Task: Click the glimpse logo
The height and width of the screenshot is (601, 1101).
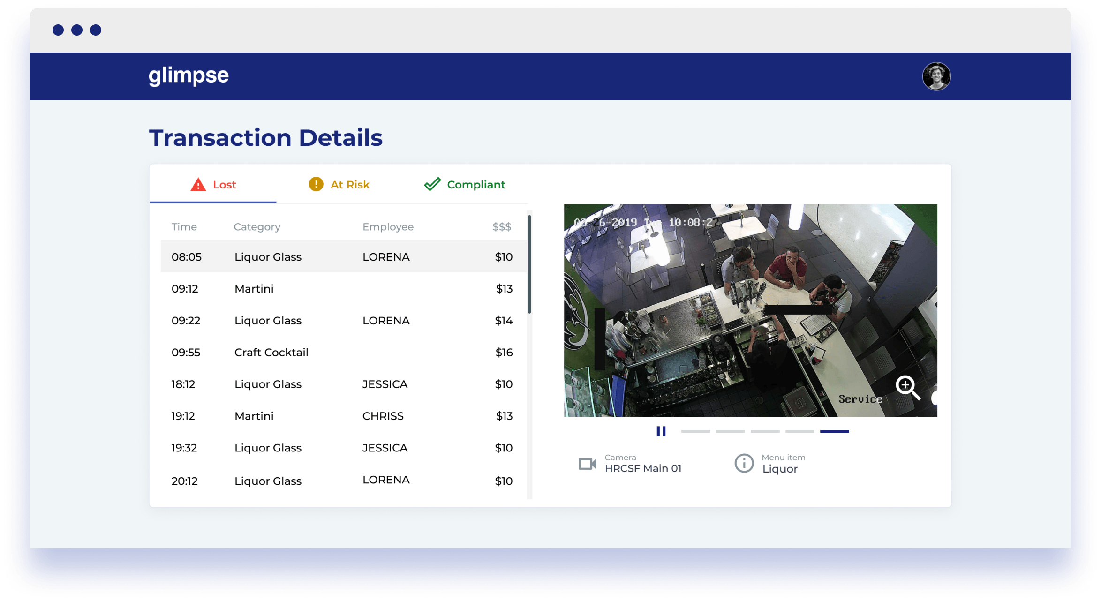Action: (189, 75)
